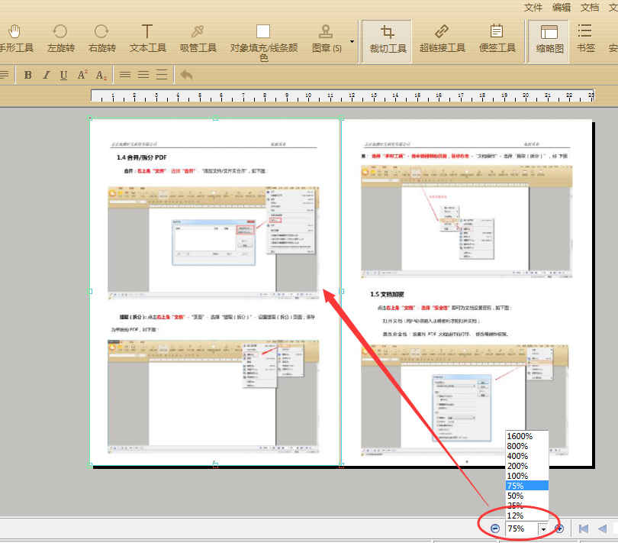This screenshot has height=543, width=618.
Task: Click the zoom out minus button
Action: [x=495, y=528]
